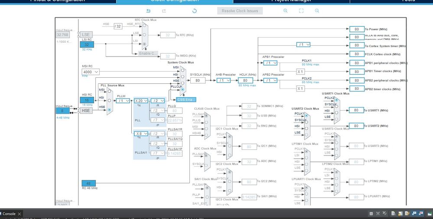Click the HSE input frequency field
Viewport: 433px width, 219px height.
(x=63, y=111)
